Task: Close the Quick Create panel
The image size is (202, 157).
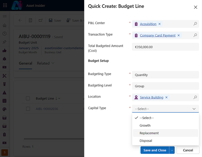Action: pos(196,7)
